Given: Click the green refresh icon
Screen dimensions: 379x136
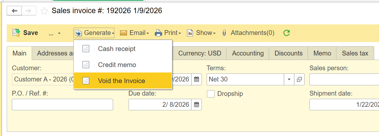Looking at the screenshot, I should tap(287, 33).
